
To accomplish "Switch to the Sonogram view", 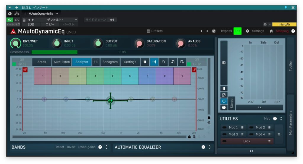I will tap(110, 62).
